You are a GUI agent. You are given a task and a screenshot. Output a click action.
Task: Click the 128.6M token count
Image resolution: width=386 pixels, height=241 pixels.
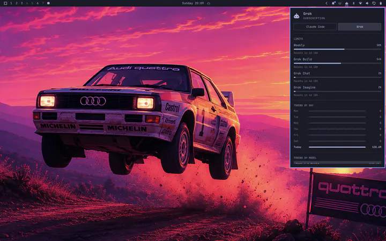tap(377, 147)
